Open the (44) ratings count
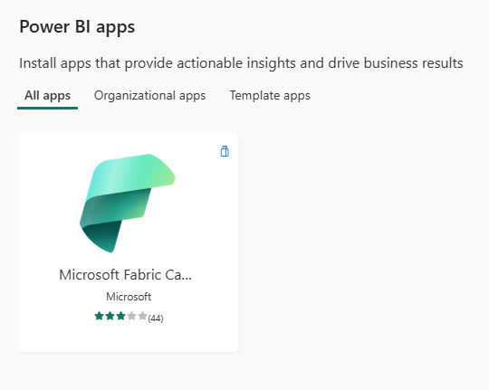The image size is (489, 390). tap(156, 318)
